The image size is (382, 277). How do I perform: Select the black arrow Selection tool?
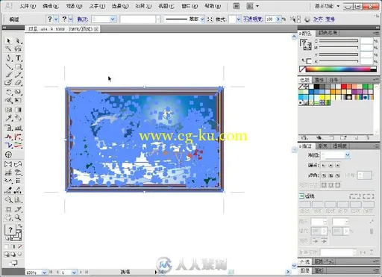(8, 41)
